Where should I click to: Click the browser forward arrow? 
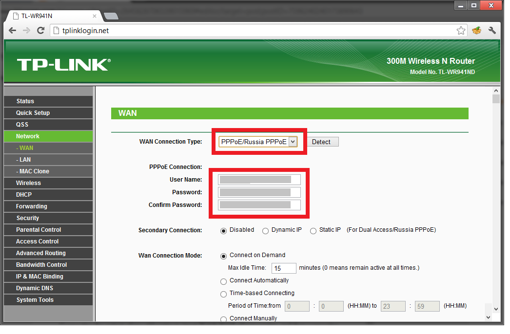click(27, 31)
